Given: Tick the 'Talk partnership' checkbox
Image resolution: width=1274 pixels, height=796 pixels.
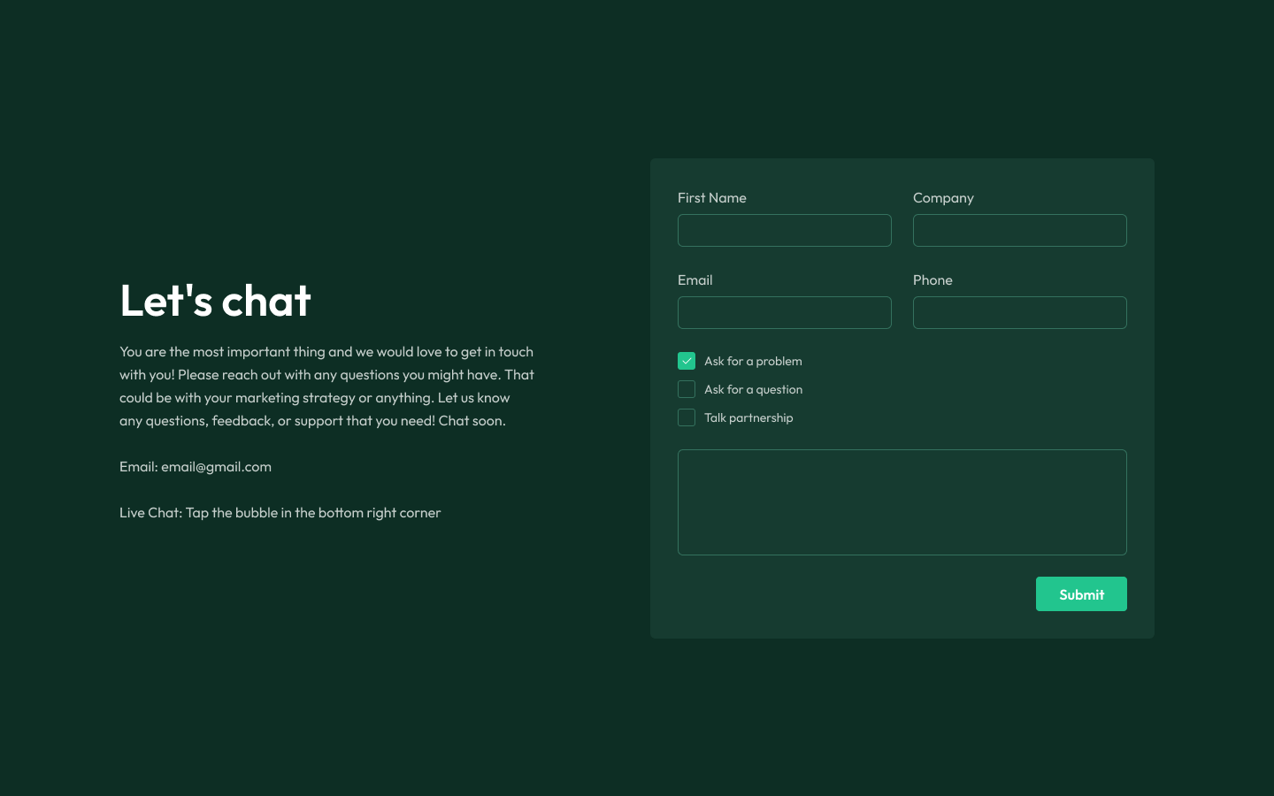Looking at the screenshot, I should pyautogui.click(x=687, y=417).
